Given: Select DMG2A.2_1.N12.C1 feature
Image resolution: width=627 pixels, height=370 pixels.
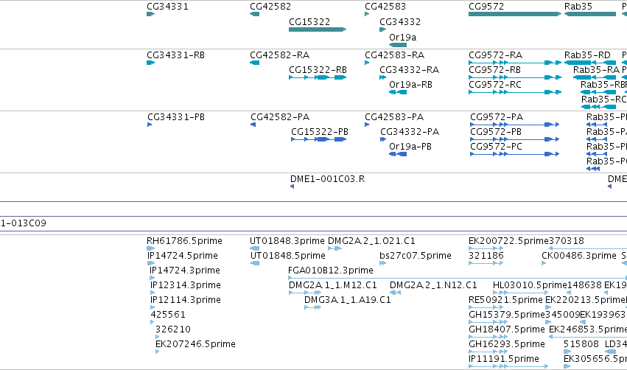Looking at the screenshot, I should 395,293.
